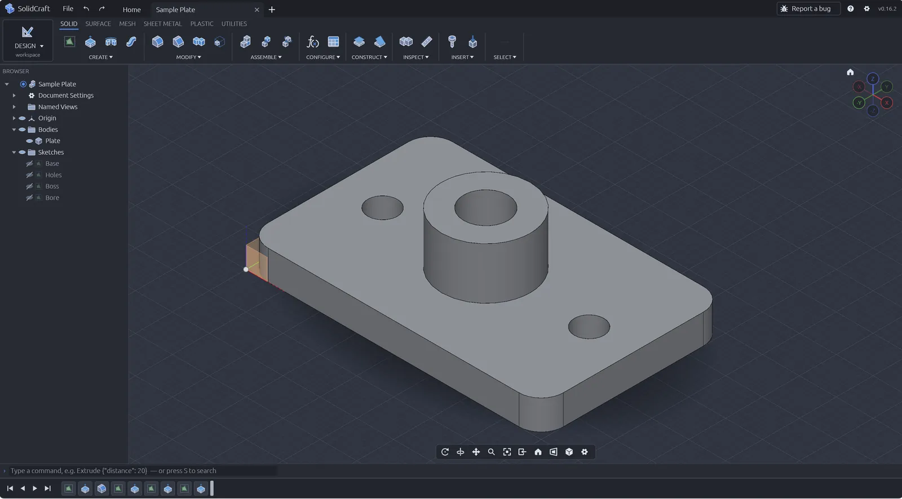Select the Revolve tool in Create group
The image size is (902, 499).
point(111,42)
